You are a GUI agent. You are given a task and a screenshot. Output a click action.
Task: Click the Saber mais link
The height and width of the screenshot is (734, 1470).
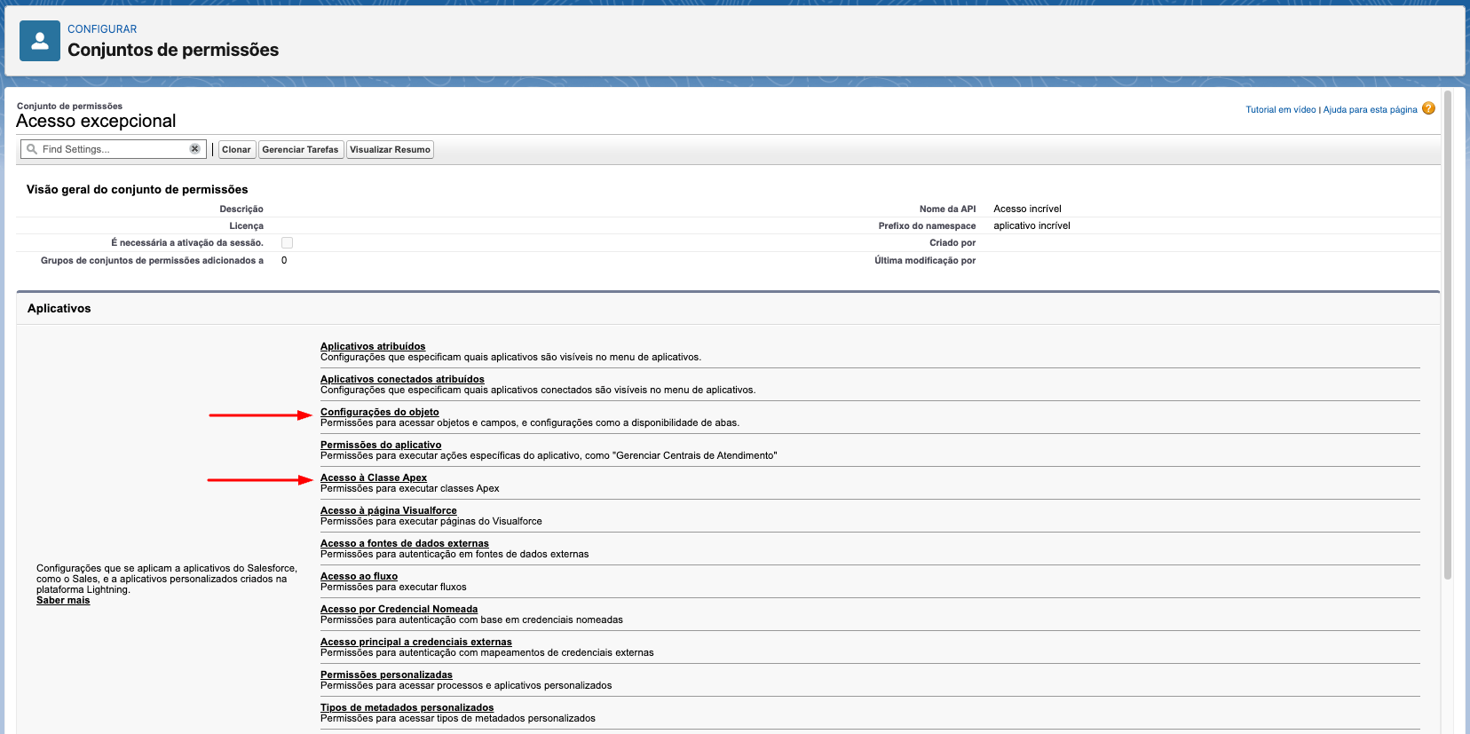pyautogui.click(x=63, y=600)
